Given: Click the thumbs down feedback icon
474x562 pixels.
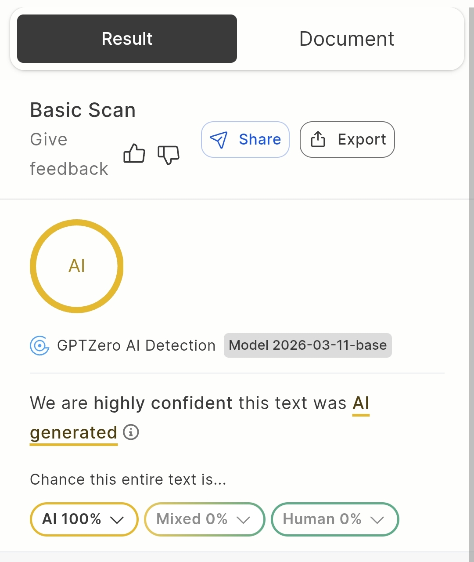Looking at the screenshot, I should click(x=169, y=155).
